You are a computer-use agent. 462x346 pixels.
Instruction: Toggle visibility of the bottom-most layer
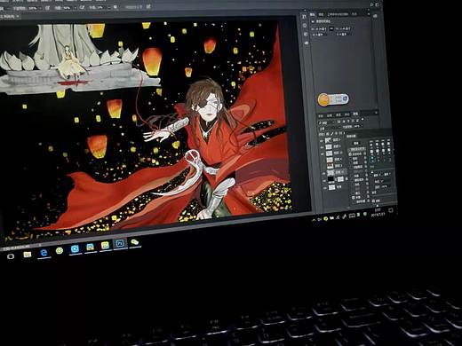click(324, 188)
